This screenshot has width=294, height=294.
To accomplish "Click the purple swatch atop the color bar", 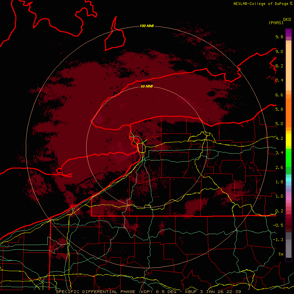I will click(x=288, y=33).
